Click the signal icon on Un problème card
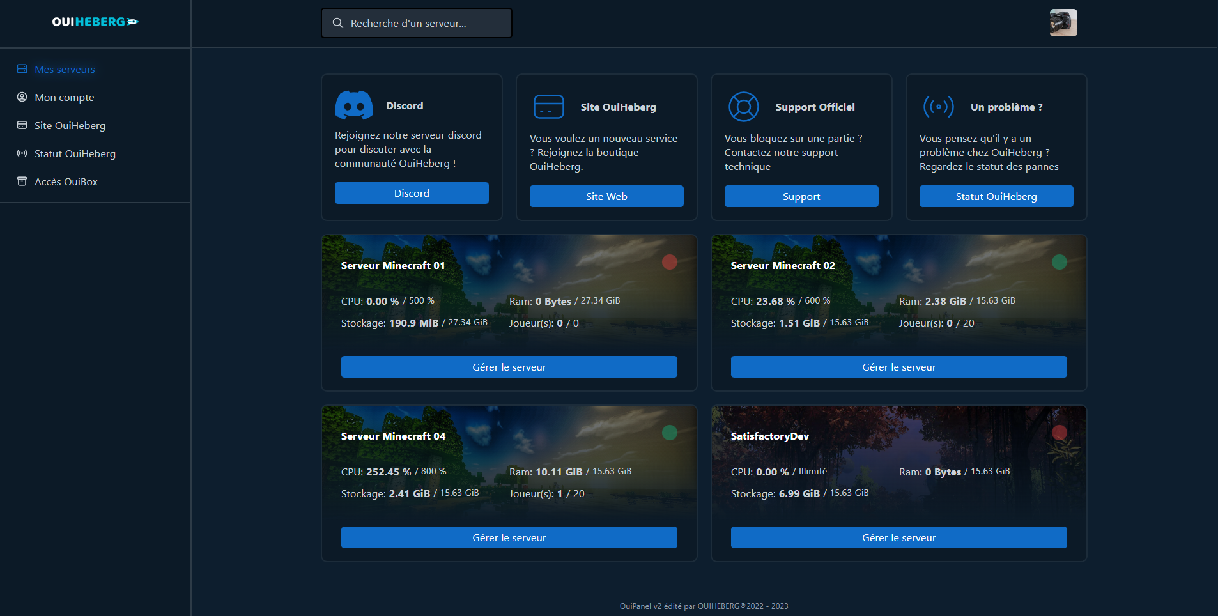The height and width of the screenshot is (616, 1218). click(939, 107)
